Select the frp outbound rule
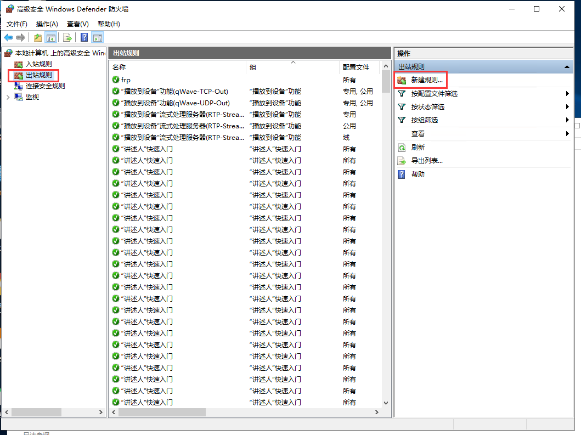The height and width of the screenshot is (435, 581). click(245, 80)
